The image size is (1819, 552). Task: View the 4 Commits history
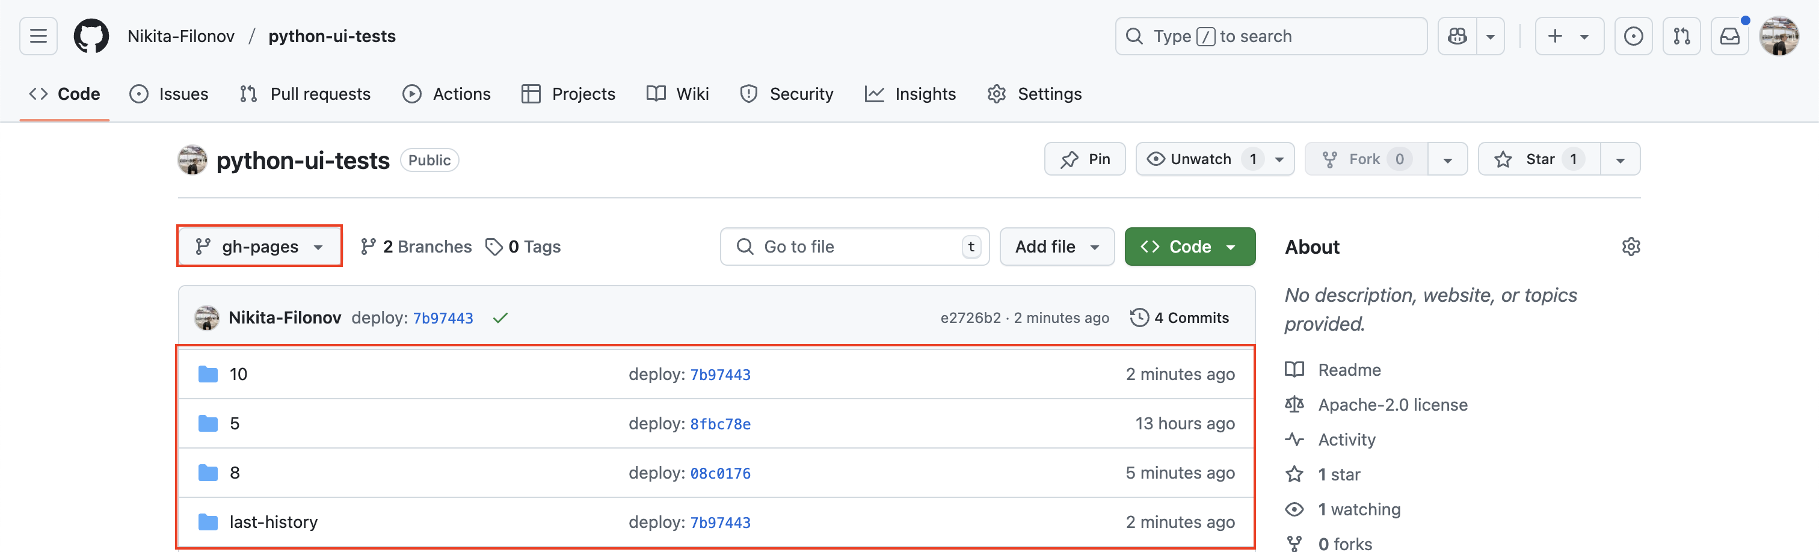pos(1180,317)
